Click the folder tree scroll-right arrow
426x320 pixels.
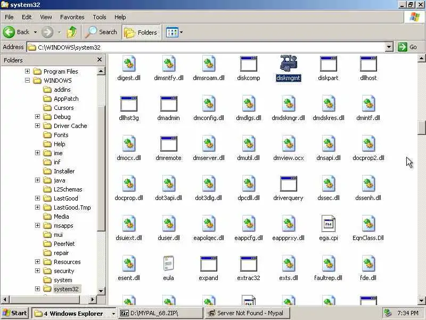pyautogui.click(x=92, y=300)
